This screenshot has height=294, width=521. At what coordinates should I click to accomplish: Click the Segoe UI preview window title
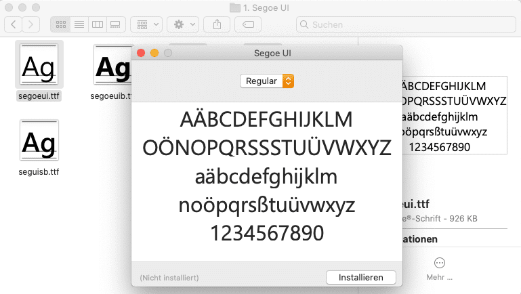click(272, 53)
